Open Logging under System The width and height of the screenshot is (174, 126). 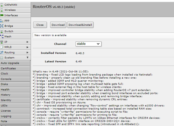pyautogui.click(x=15, y=116)
